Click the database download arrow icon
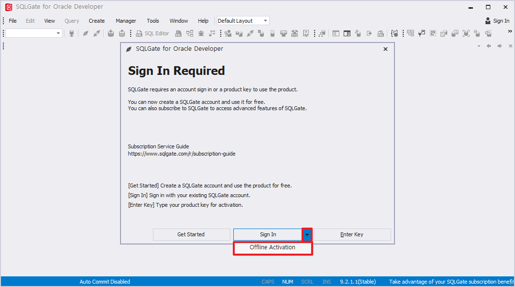The height and width of the screenshot is (287, 515). [x=111, y=33]
